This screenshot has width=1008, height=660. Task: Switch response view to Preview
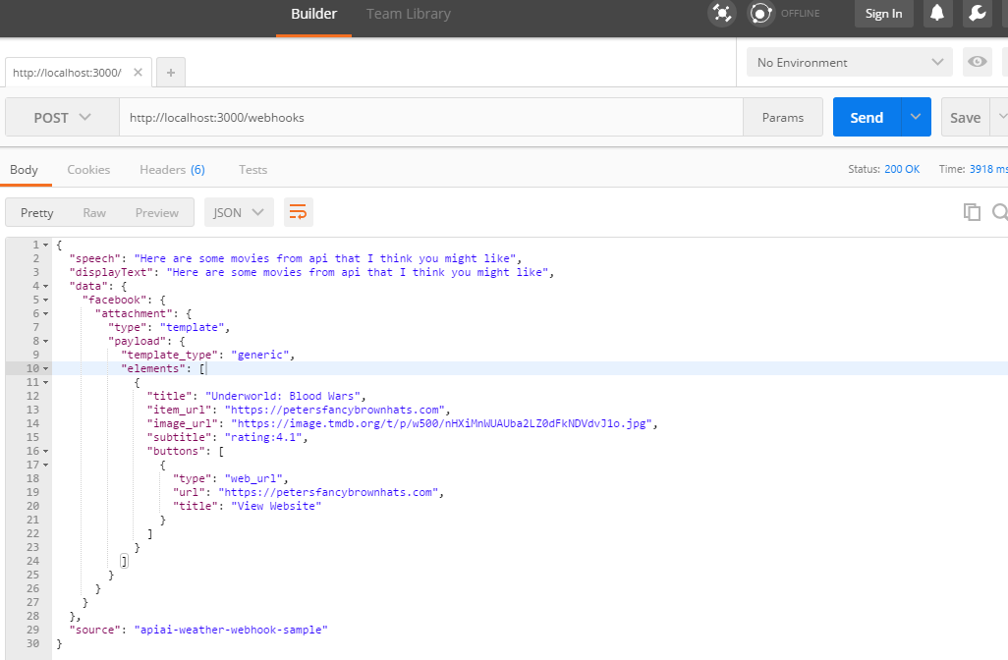pos(157,213)
